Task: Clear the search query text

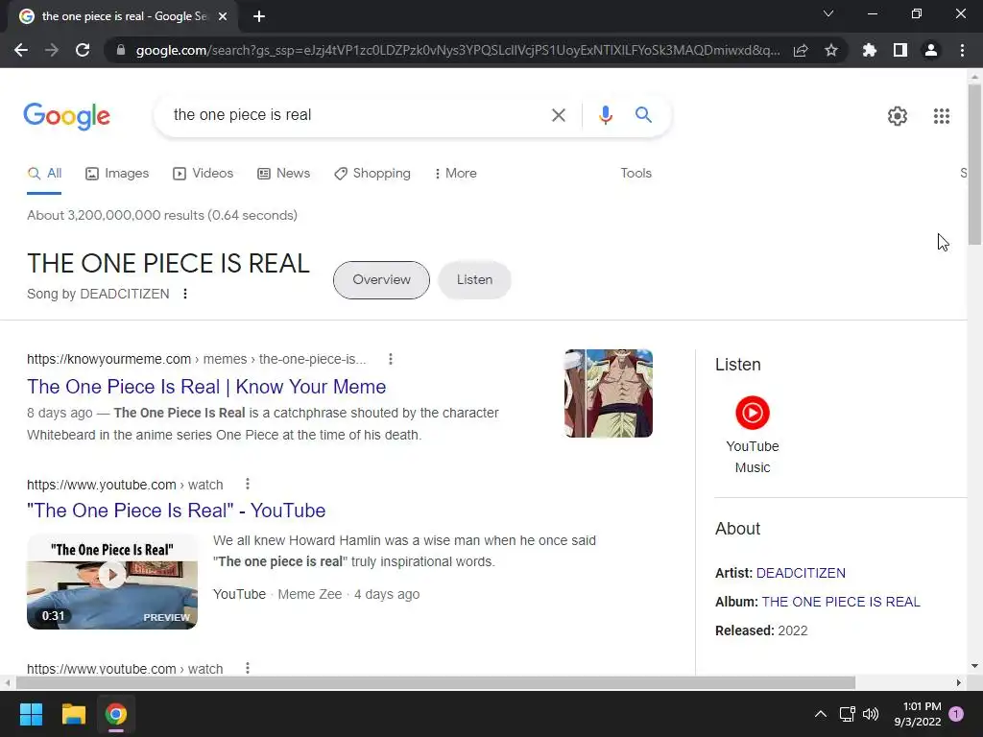Action: click(x=558, y=115)
